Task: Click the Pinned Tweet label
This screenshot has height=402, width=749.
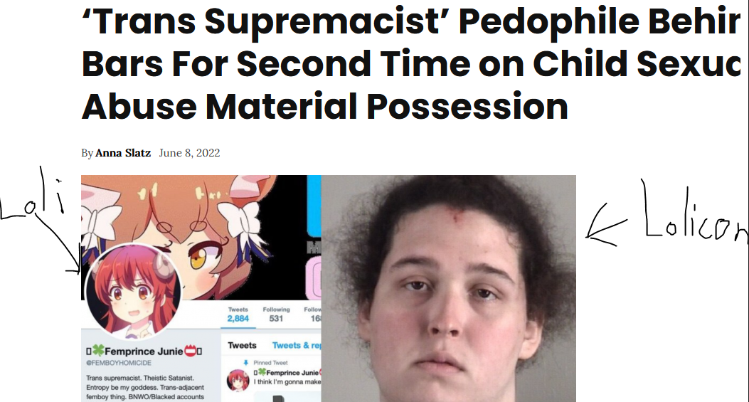Action: click(x=270, y=363)
